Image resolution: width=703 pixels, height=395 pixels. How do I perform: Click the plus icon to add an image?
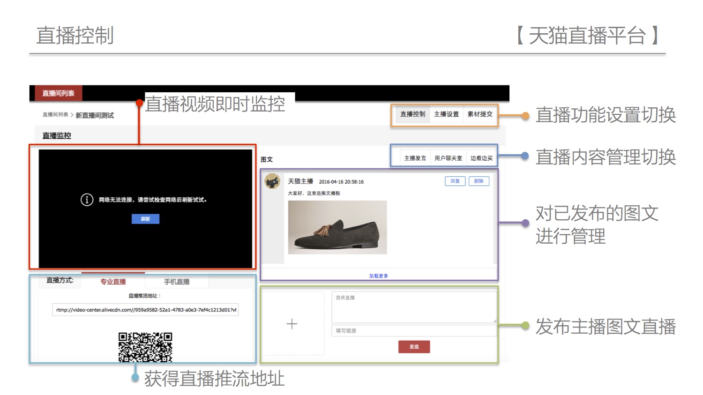292,324
